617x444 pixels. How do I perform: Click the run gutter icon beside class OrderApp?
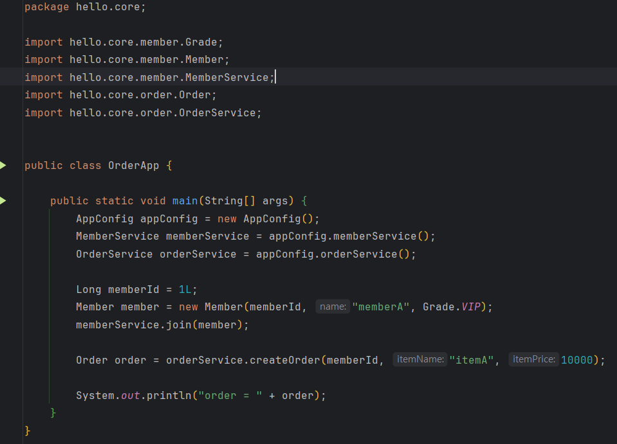pyautogui.click(x=3, y=165)
